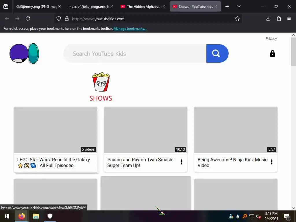View site security padlock info
This screenshot has width=296, height=222.
tap(67, 19)
